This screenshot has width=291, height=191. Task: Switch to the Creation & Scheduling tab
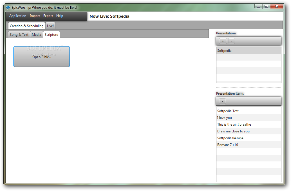(x=26, y=26)
